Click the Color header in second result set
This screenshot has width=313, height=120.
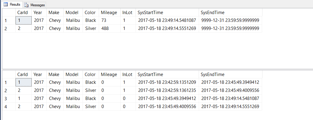pos(90,75)
